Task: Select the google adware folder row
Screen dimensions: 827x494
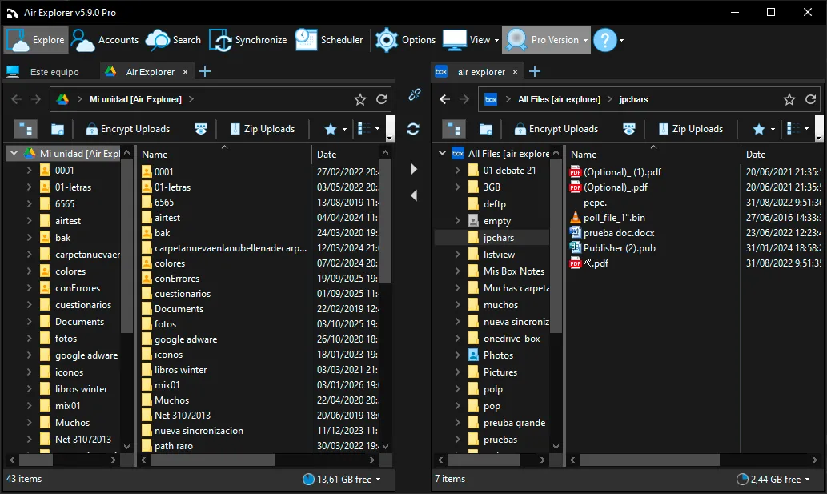Action: [x=259, y=339]
